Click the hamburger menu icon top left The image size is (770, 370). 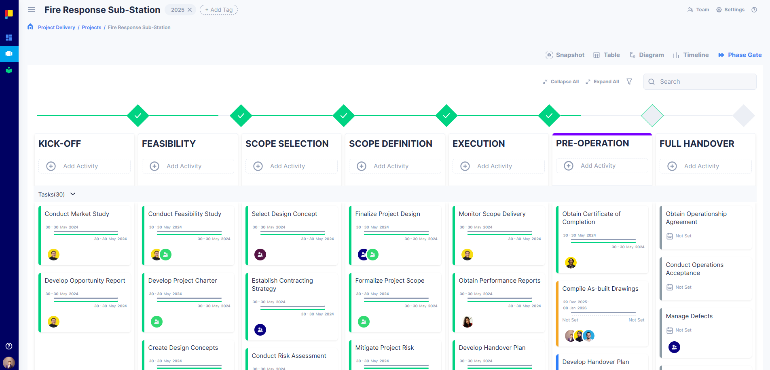click(31, 10)
